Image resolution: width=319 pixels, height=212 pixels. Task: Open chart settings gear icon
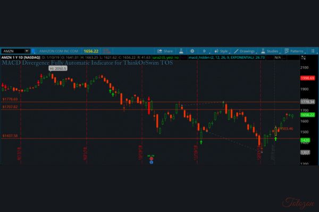coord(192,51)
